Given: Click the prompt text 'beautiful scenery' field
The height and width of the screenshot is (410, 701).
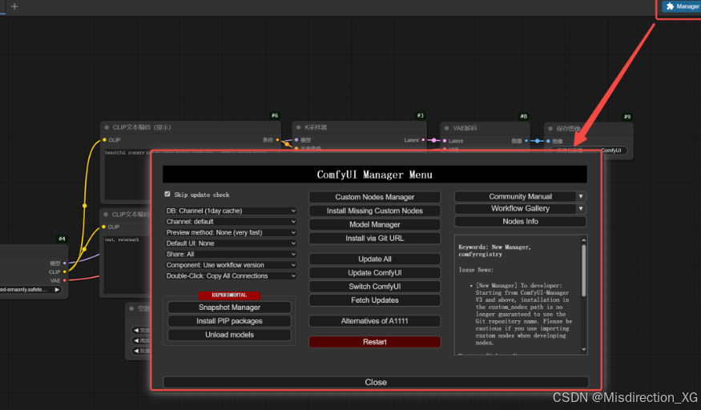Looking at the screenshot, I should pyautogui.click(x=127, y=175).
